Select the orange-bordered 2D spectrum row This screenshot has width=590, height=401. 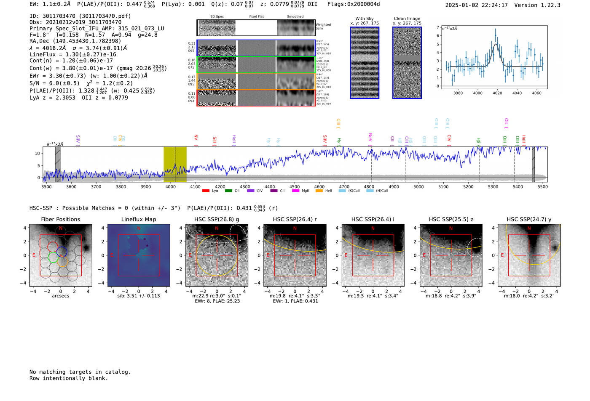256,81
